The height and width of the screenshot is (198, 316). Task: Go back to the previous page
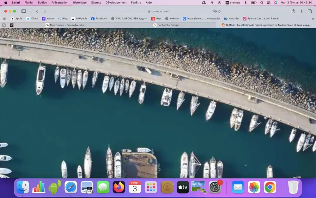pos(37,11)
